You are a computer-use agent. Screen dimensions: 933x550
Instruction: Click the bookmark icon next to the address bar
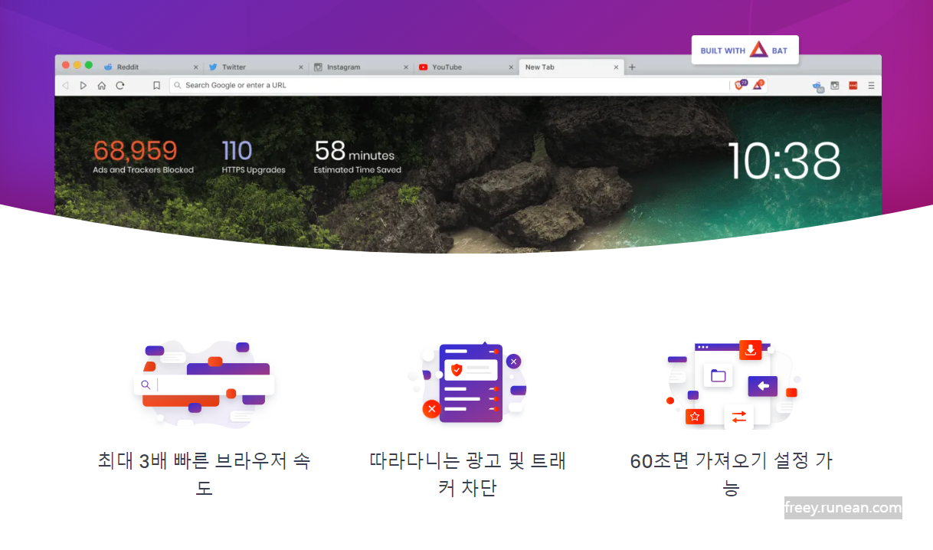[x=156, y=85]
